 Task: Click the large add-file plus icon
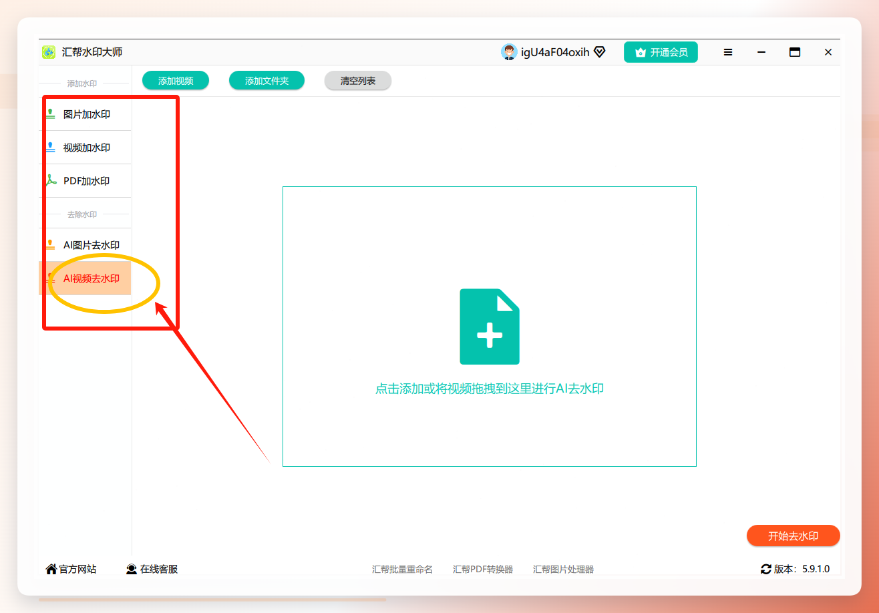pyautogui.click(x=490, y=327)
